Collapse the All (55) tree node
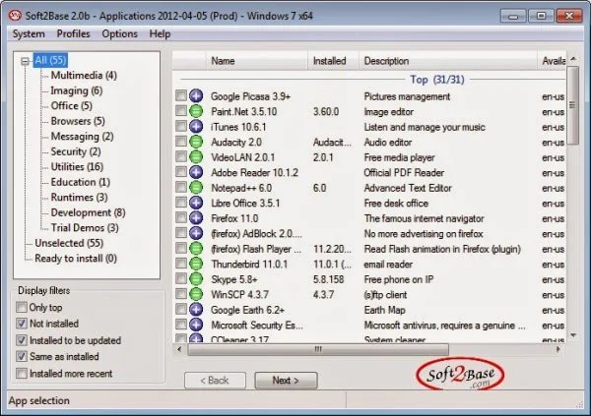591x416 pixels. [25, 61]
